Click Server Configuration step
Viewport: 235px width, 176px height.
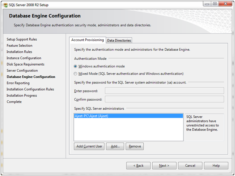pyautogui.click(x=22, y=70)
